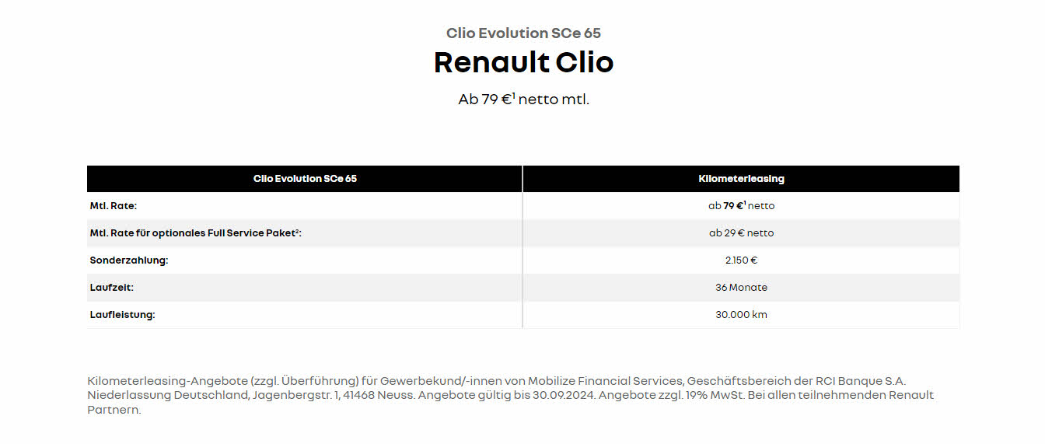This screenshot has width=1045, height=444.
Task: Click the Ab 79 € netto mtl. price text
Action: coord(523,100)
